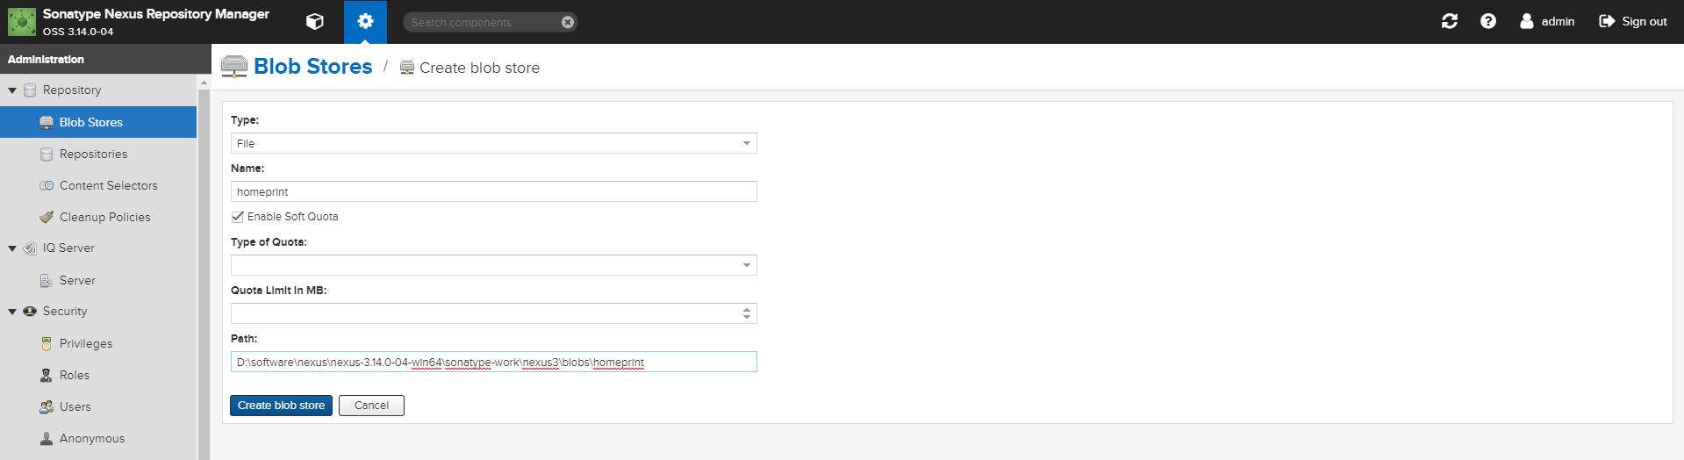The width and height of the screenshot is (1684, 460).
Task: Toggle the Enable Soft Quota checkbox
Action: 237,217
